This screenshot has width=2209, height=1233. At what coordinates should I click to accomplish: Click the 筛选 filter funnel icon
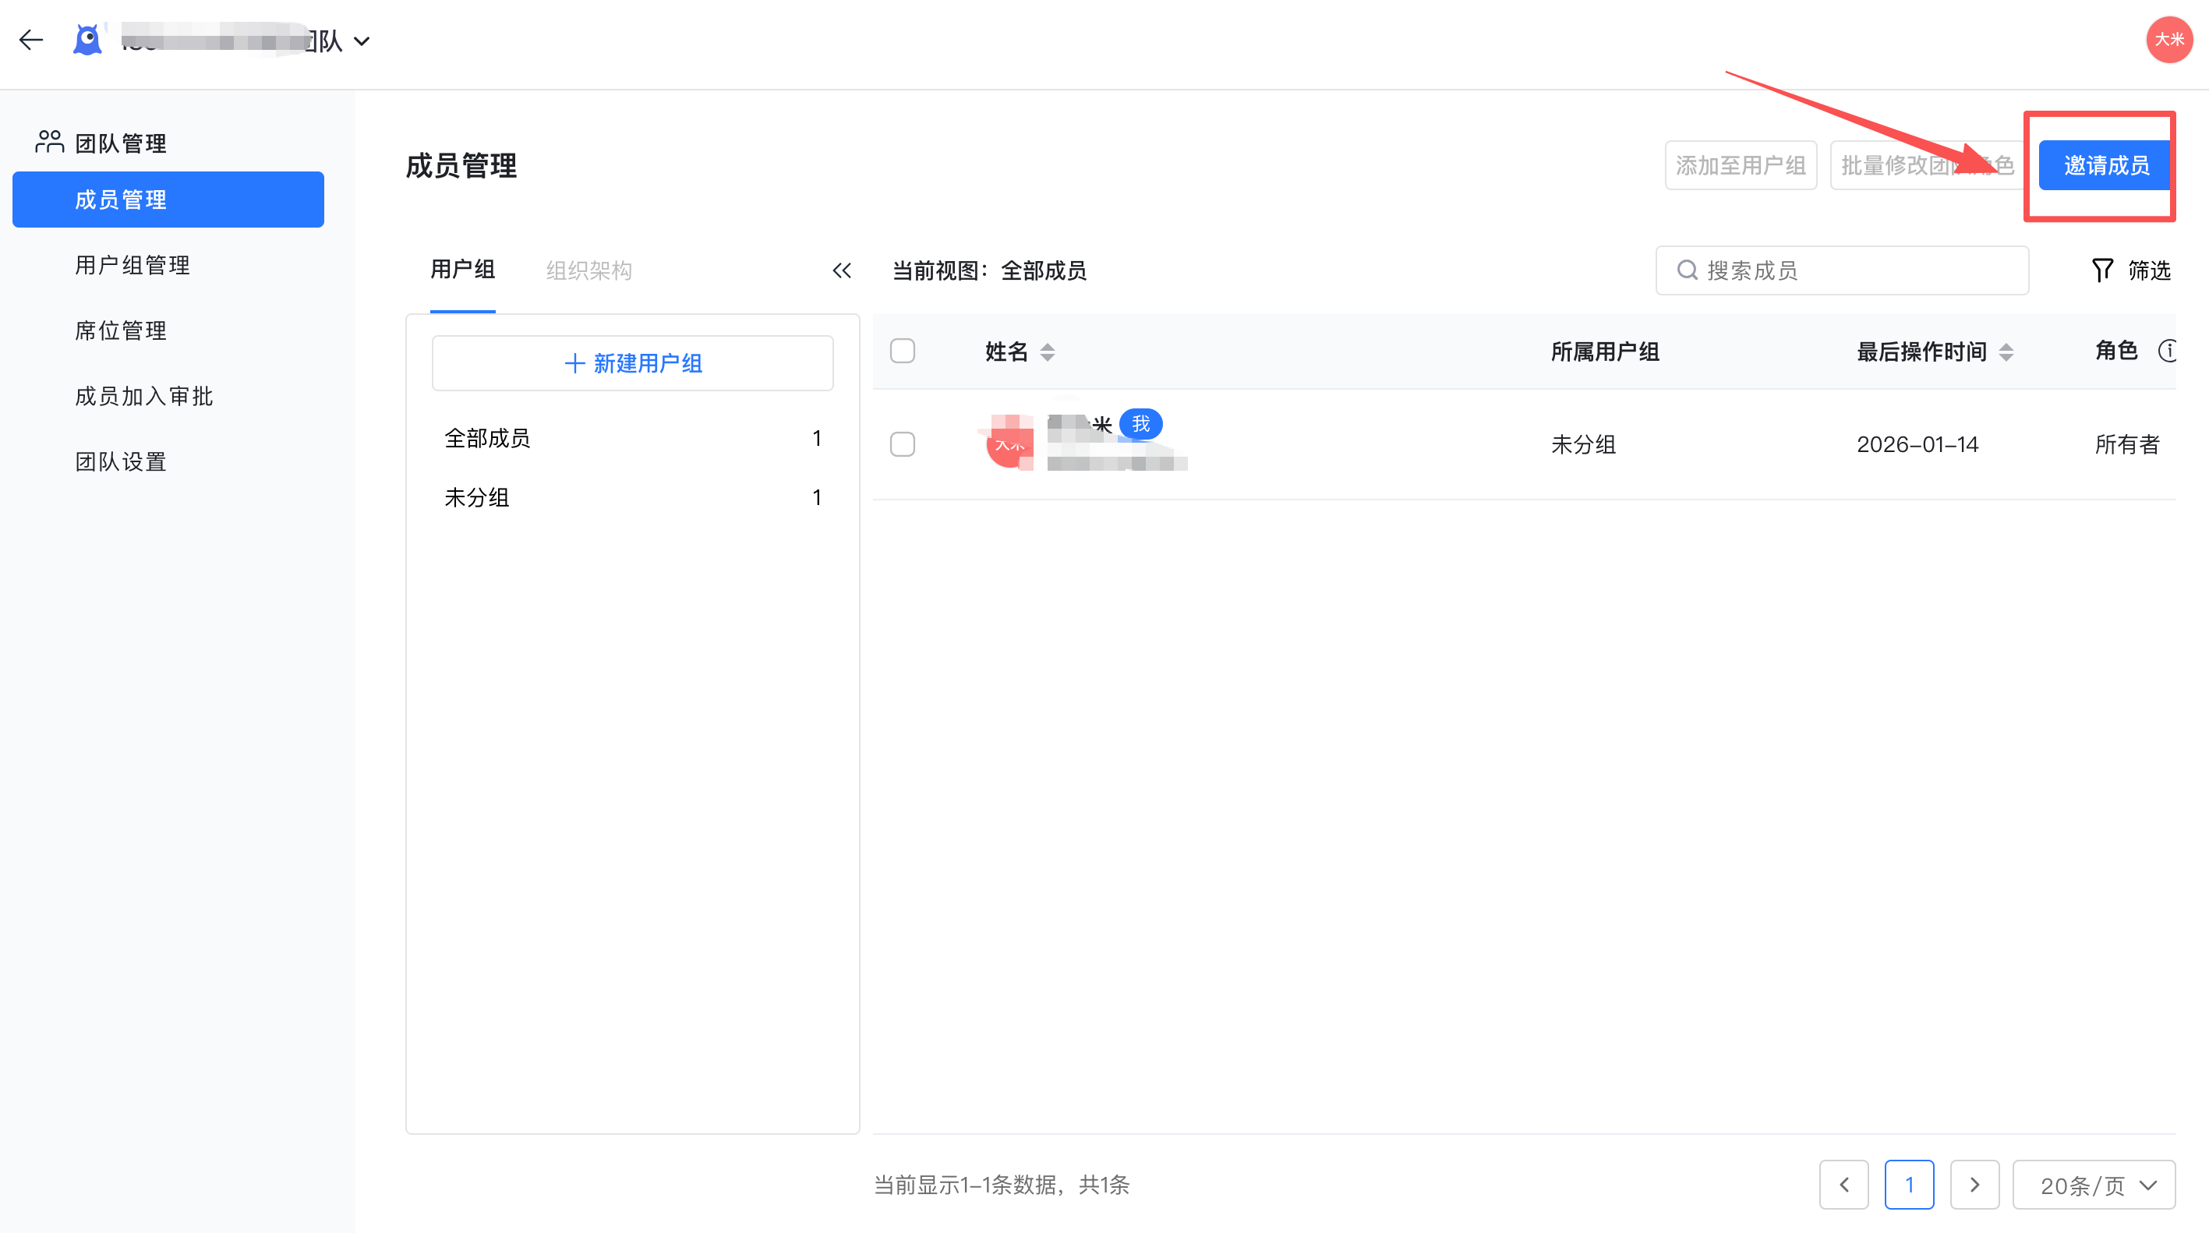pyautogui.click(x=2101, y=271)
